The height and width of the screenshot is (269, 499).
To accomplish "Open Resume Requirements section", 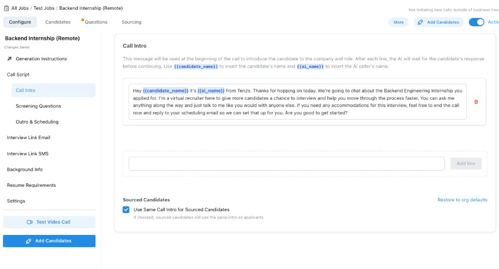I will (x=31, y=185).
